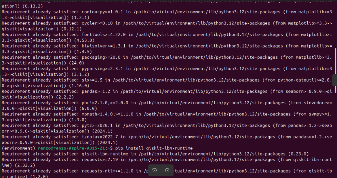This screenshot has height=178, width=337.
Task: Click the fonttools>=4.22.0 requirement text
Action: [x=104, y=35]
